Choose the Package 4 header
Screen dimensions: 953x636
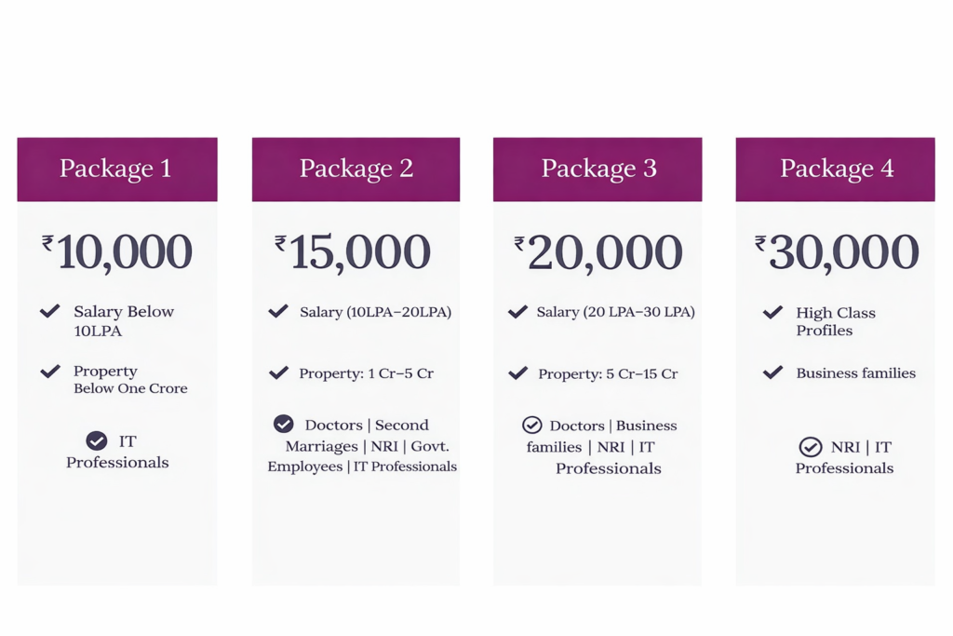pyautogui.click(x=836, y=169)
